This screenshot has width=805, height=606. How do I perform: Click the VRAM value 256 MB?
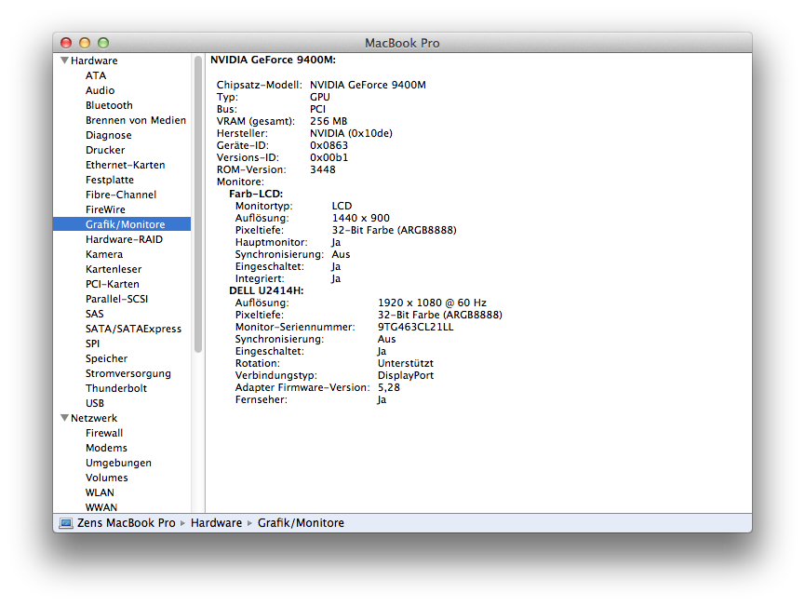click(329, 121)
